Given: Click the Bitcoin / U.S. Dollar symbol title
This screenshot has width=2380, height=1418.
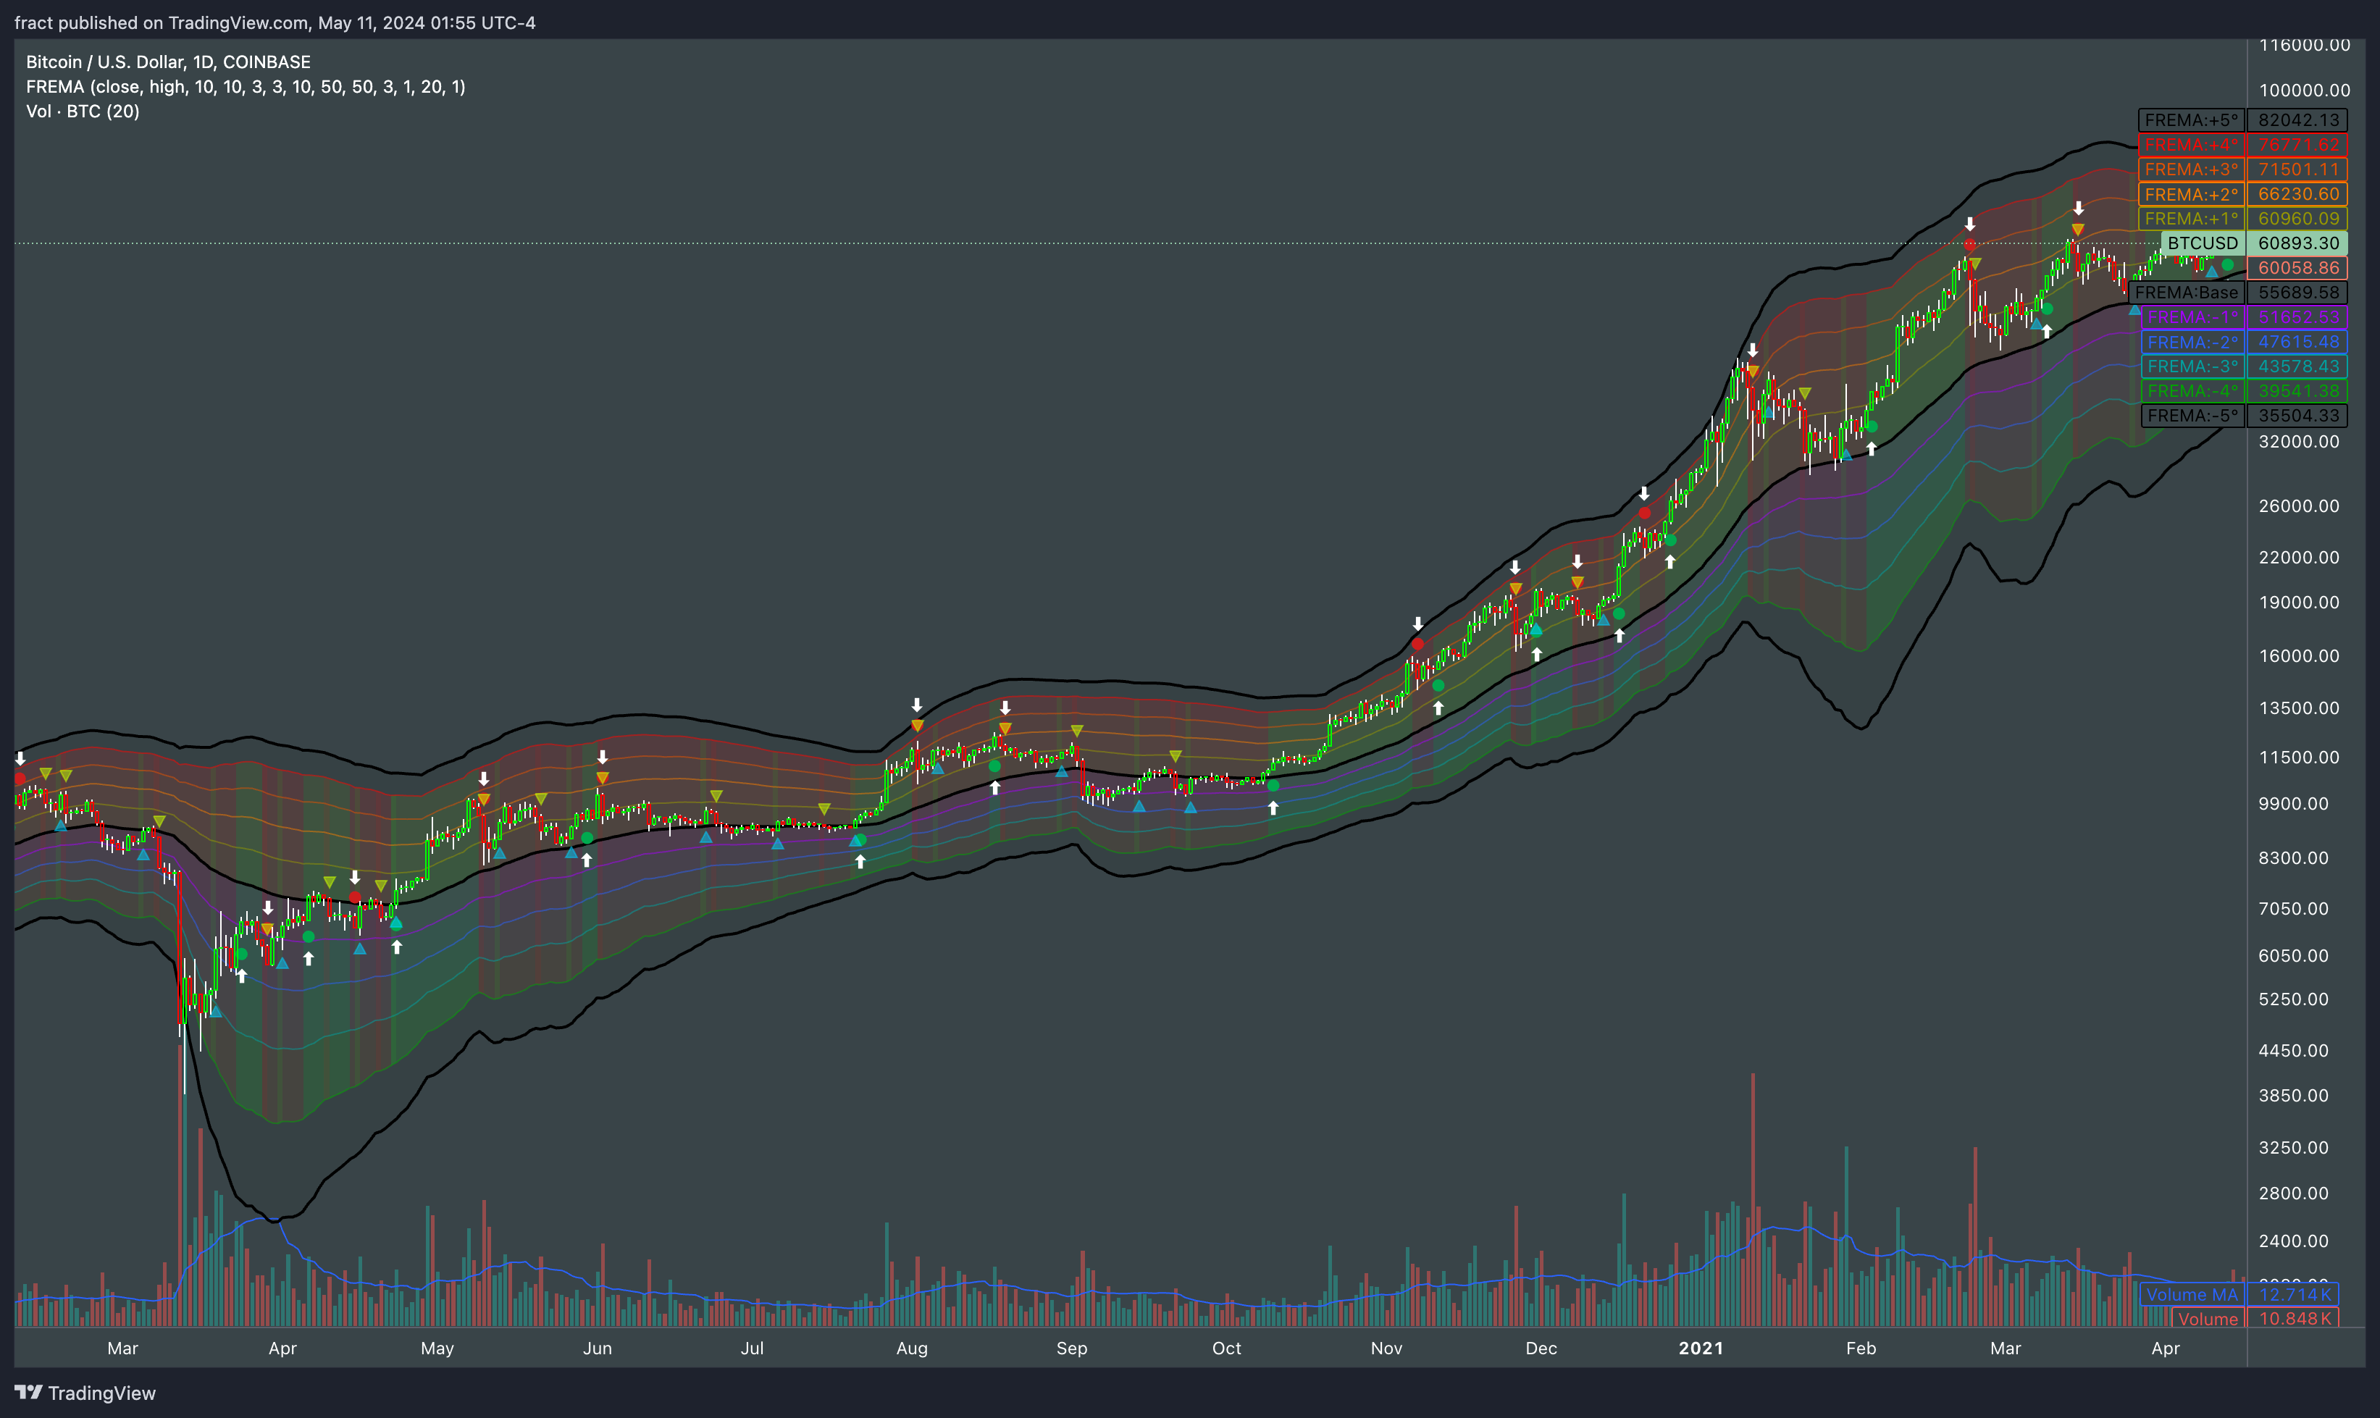Looking at the screenshot, I should (168, 62).
